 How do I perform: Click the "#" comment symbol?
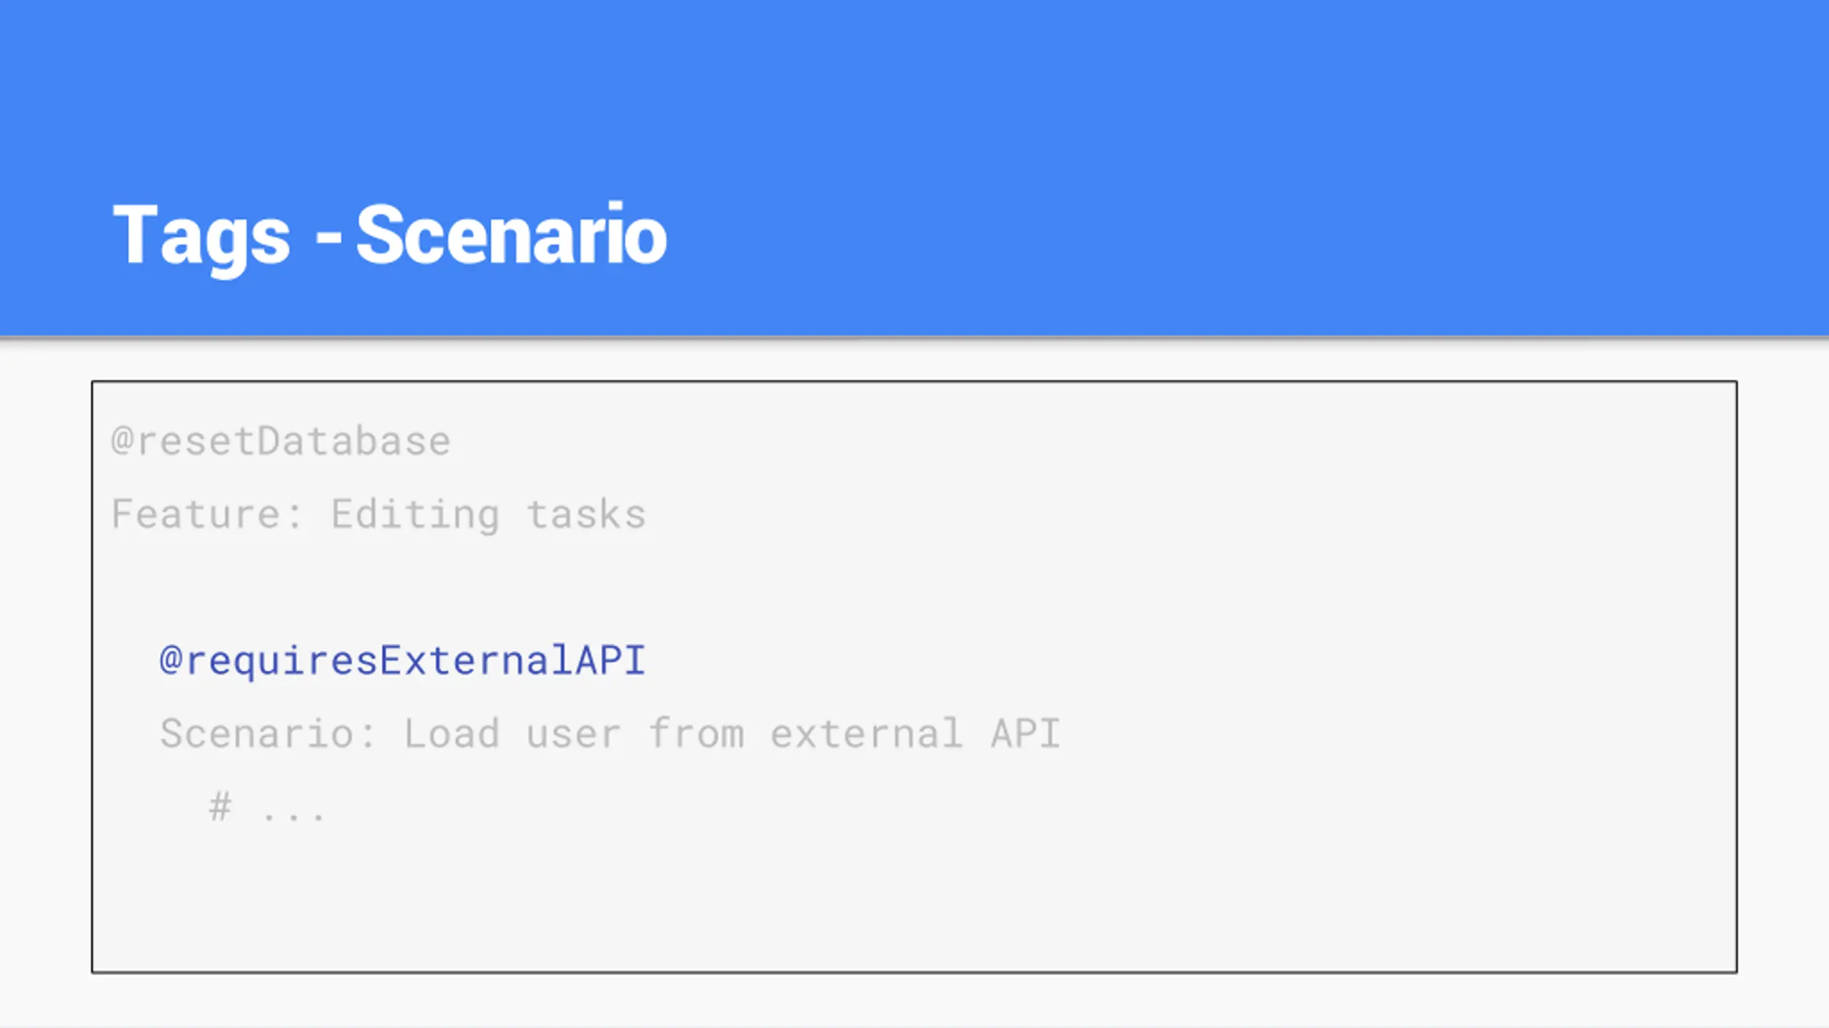tap(220, 807)
